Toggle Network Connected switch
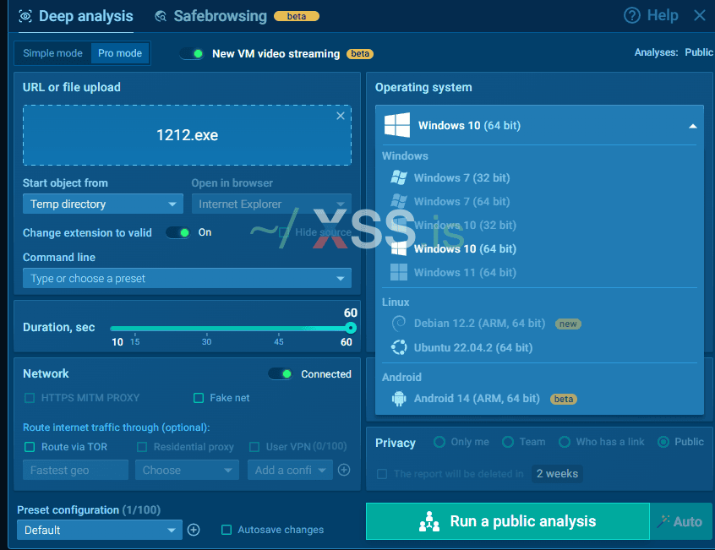The image size is (715, 550). [280, 373]
